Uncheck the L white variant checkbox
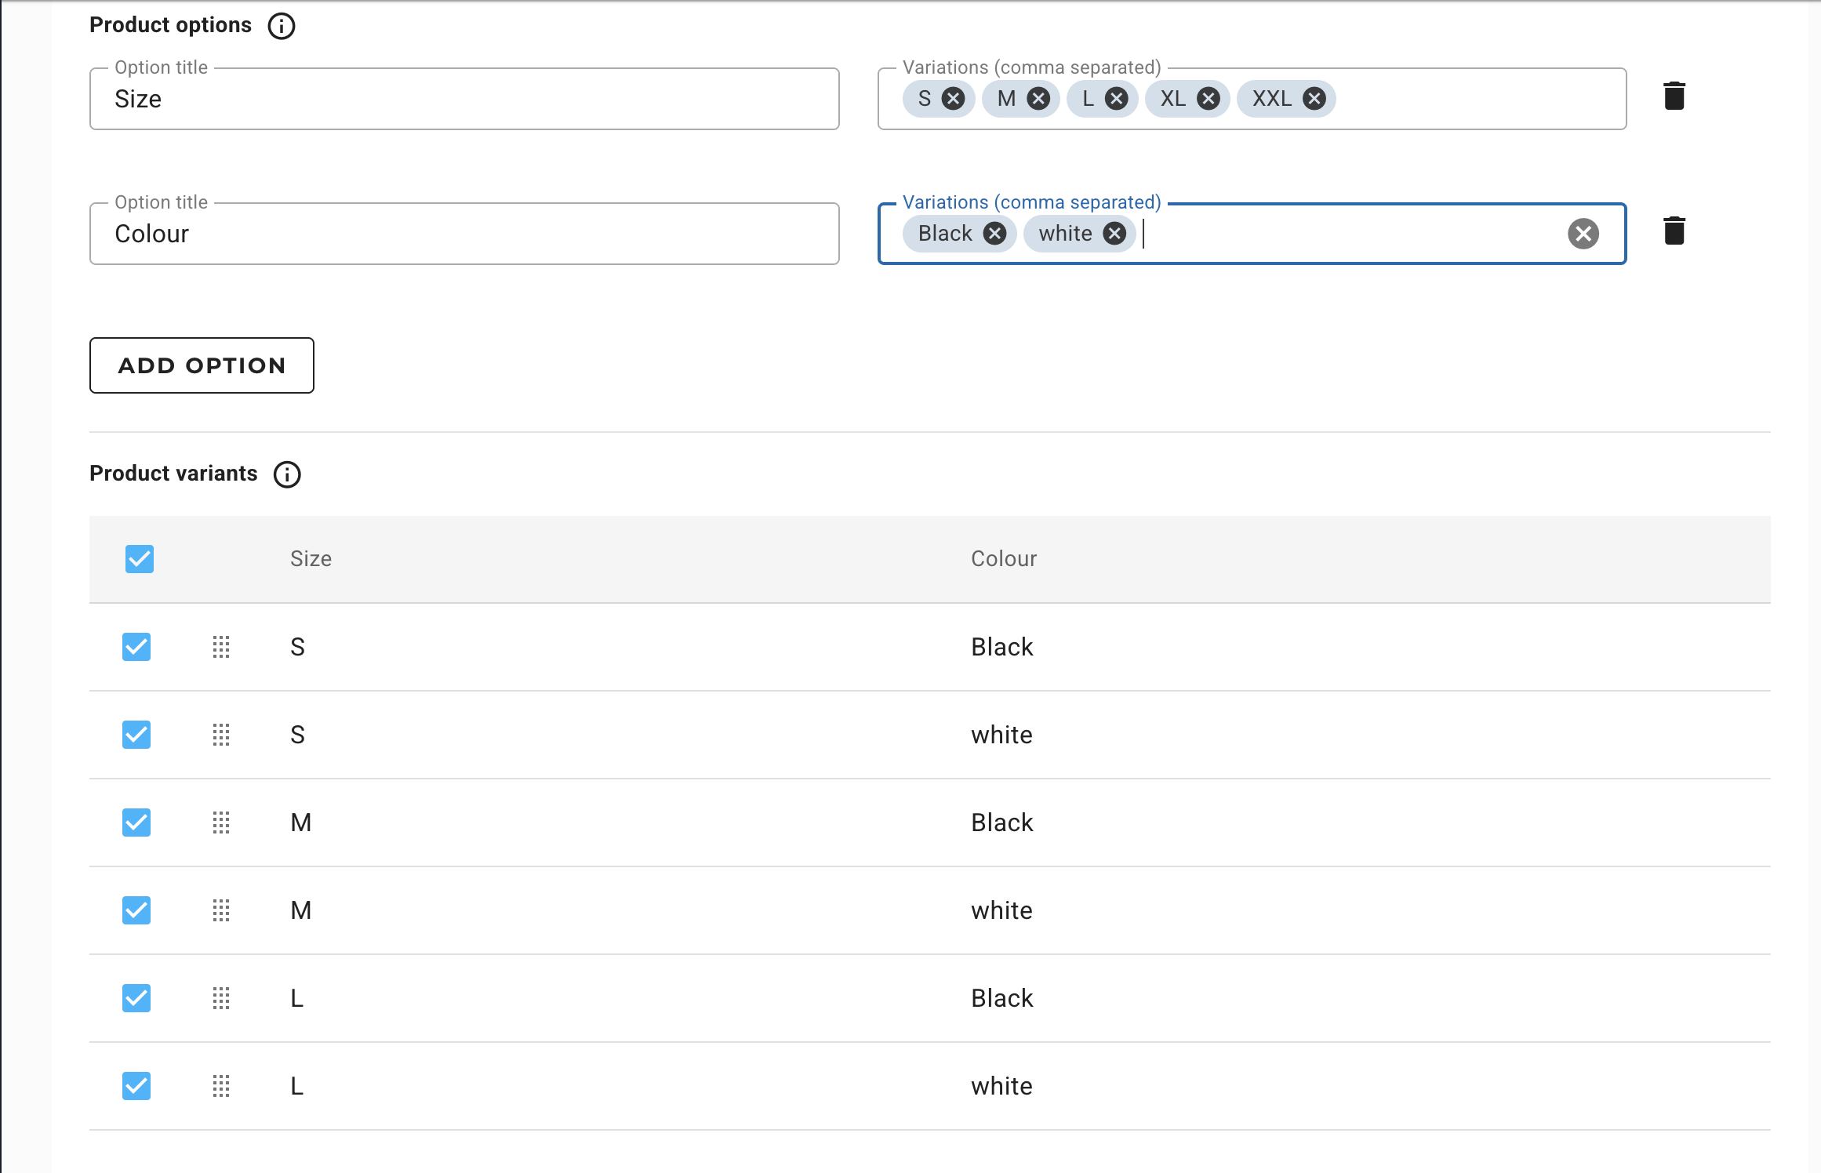The image size is (1821, 1173). coord(136,1086)
